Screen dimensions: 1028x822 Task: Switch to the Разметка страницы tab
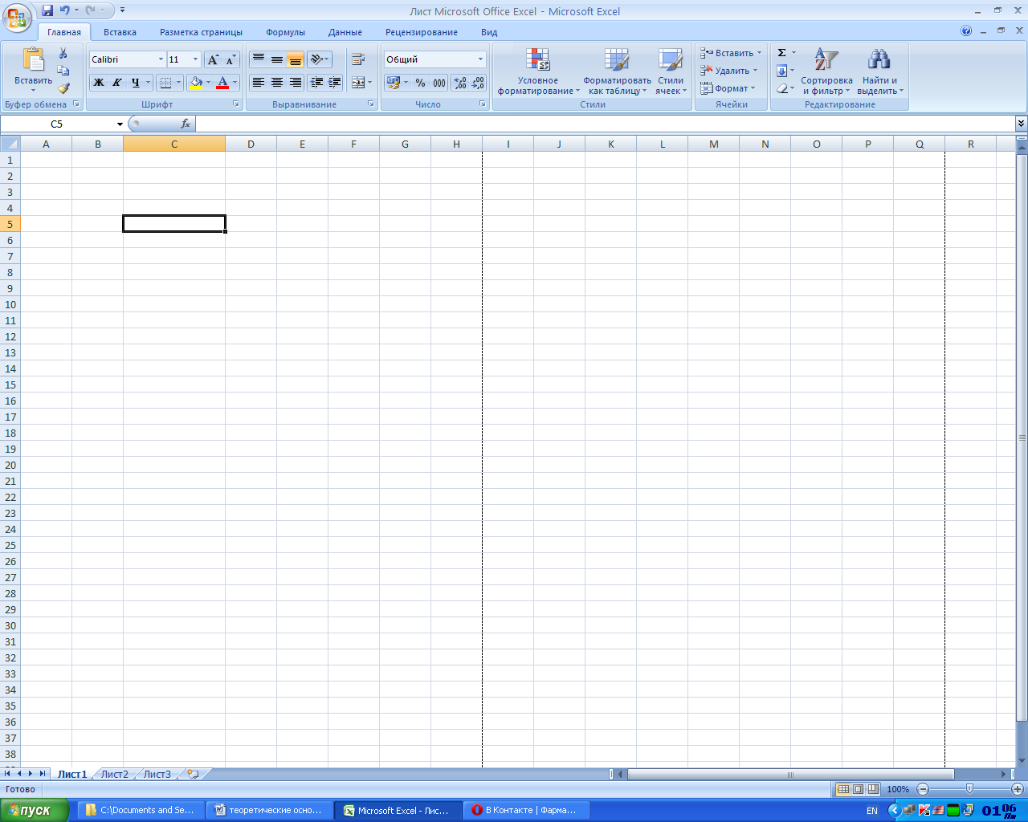click(201, 32)
